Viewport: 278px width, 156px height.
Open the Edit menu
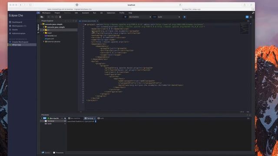click(76, 13)
